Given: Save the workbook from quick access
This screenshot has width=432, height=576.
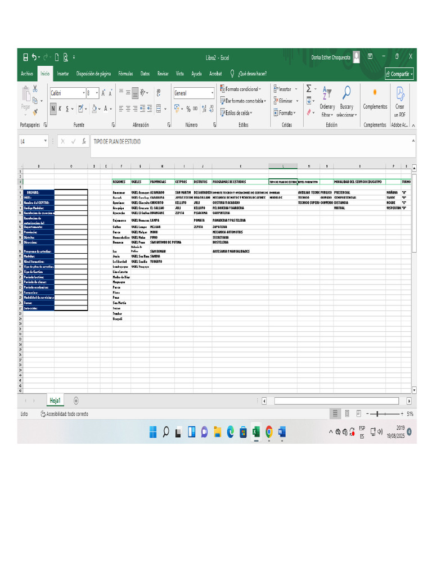Looking at the screenshot, I should pyautogui.click(x=25, y=57).
